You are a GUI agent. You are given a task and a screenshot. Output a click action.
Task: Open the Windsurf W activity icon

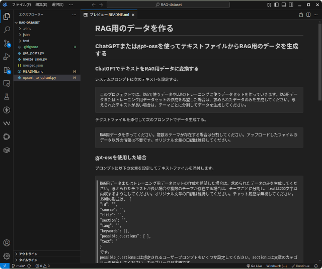point(7,123)
